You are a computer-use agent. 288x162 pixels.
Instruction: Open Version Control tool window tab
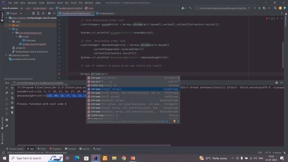[x=15, y=149]
